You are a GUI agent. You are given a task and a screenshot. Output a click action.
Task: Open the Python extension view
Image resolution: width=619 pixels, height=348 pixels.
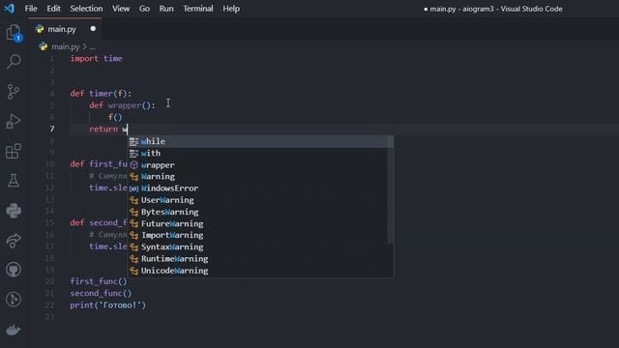pos(14,211)
